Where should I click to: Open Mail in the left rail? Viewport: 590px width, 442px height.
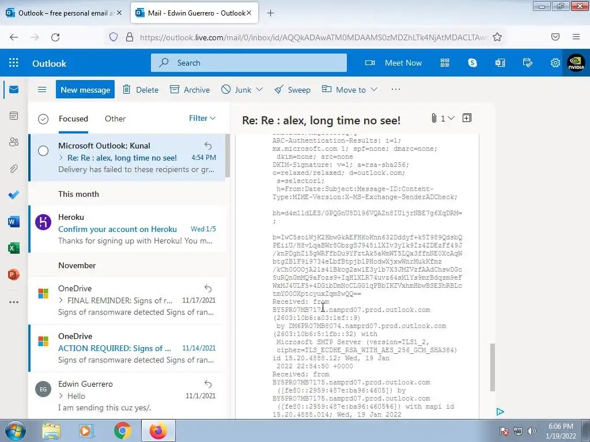pos(14,89)
